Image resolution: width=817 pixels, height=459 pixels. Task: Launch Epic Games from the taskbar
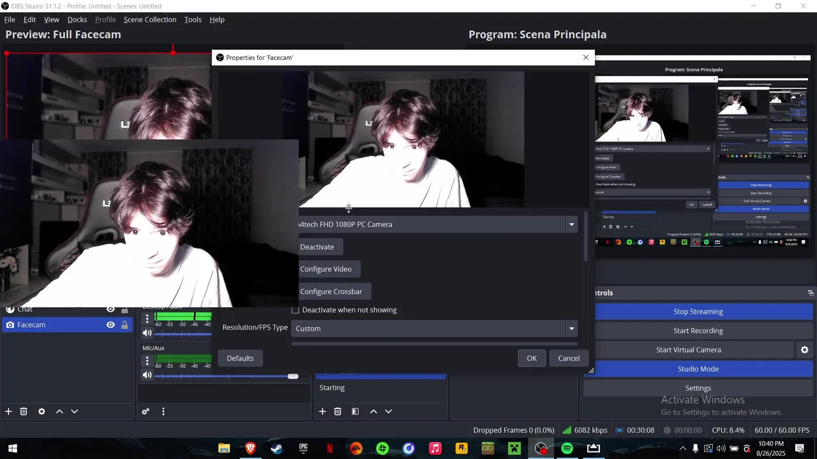pyautogui.click(x=303, y=448)
